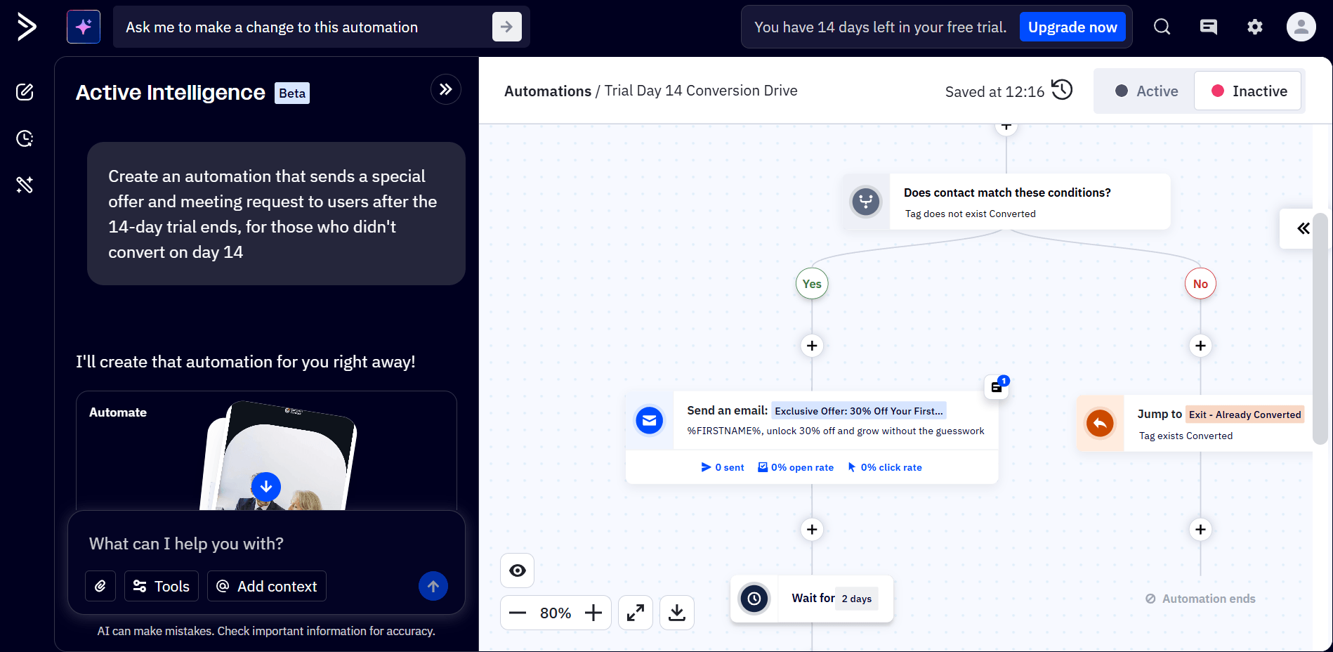This screenshot has width=1333, height=652.
Task: Focus the 'Ask me to make a change' field
Action: pos(302,27)
